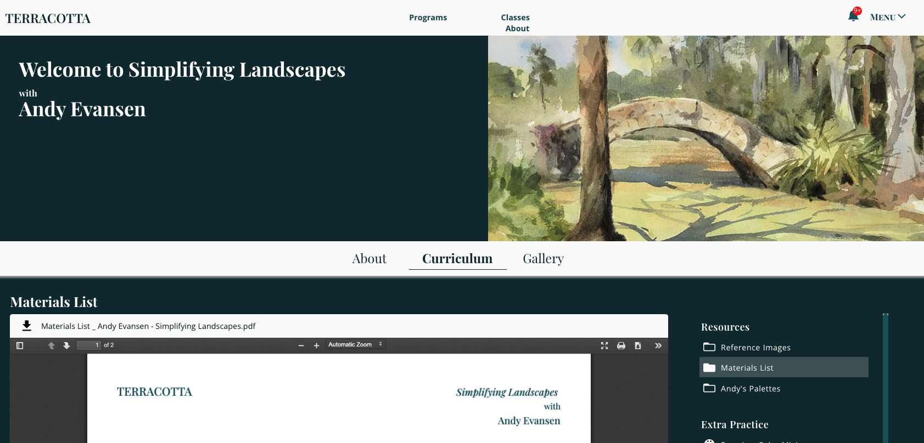
Task: Open Classes in top navigation
Action: coord(515,18)
